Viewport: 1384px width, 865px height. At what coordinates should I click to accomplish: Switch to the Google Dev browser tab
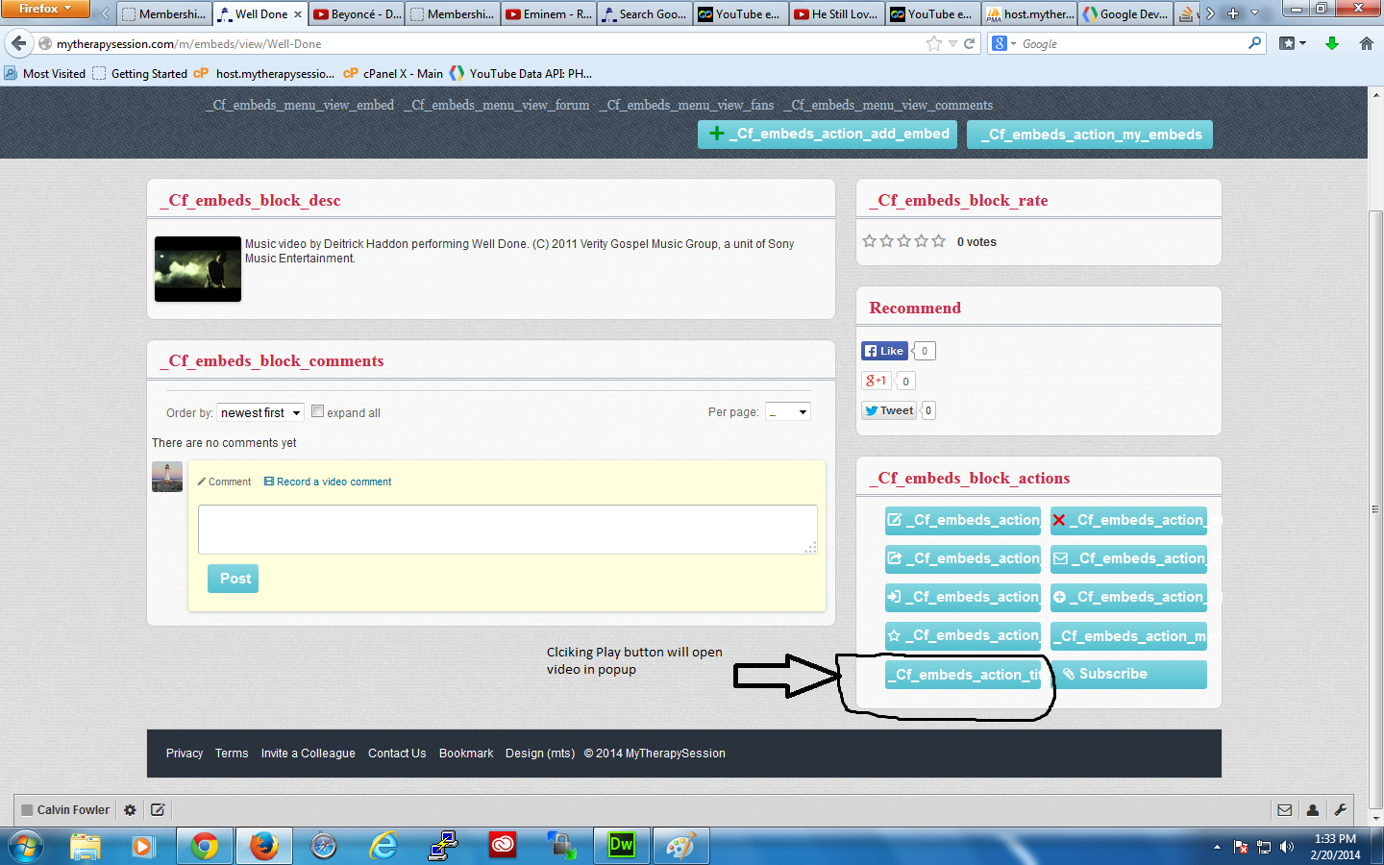coord(1125,14)
